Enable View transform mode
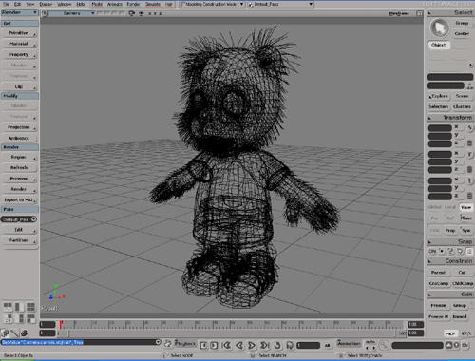The width and height of the screenshot is (475, 361). click(x=465, y=207)
